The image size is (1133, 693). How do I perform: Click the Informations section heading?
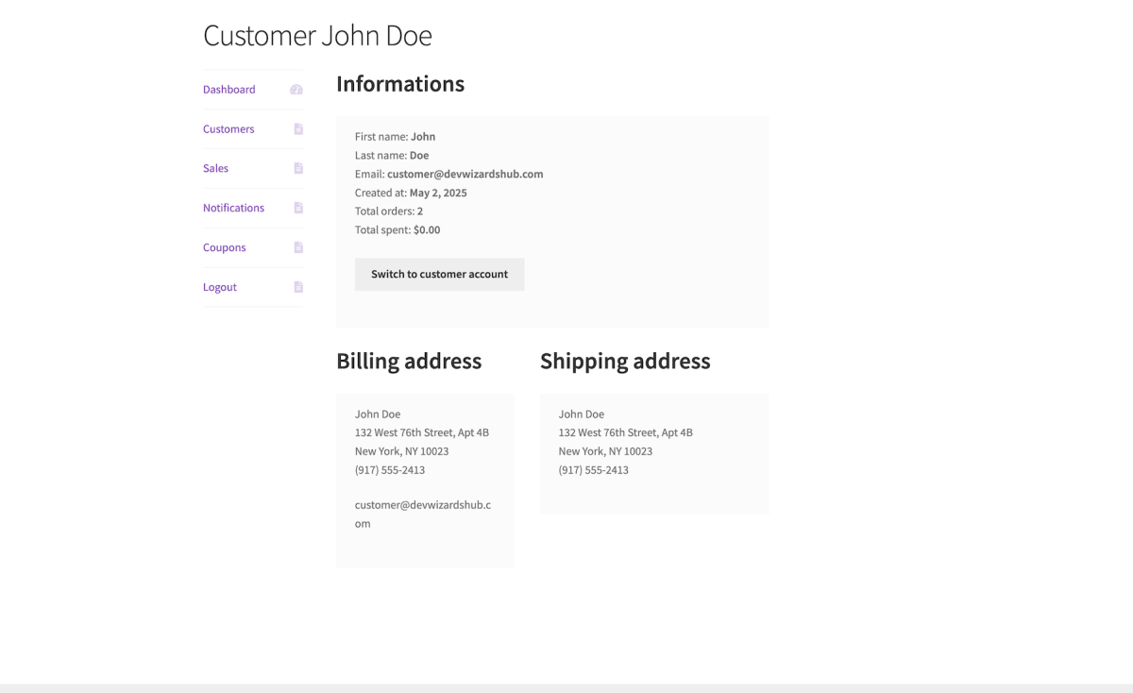[x=400, y=84]
